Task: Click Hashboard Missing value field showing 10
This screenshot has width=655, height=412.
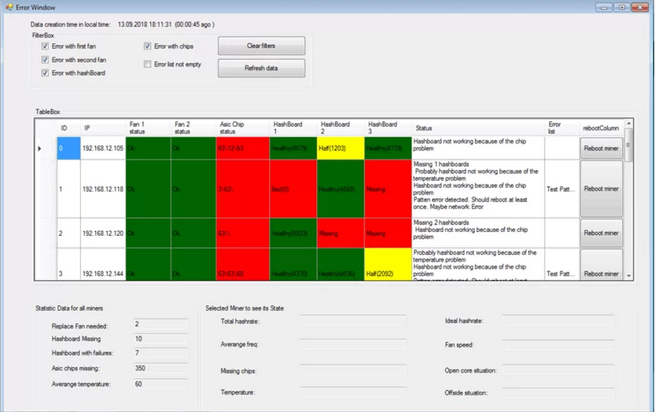Action: coord(160,339)
